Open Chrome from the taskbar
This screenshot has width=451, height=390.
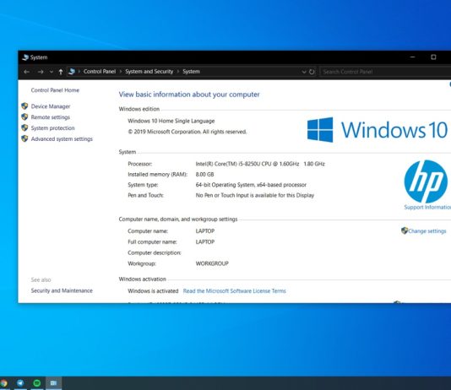coord(3,383)
